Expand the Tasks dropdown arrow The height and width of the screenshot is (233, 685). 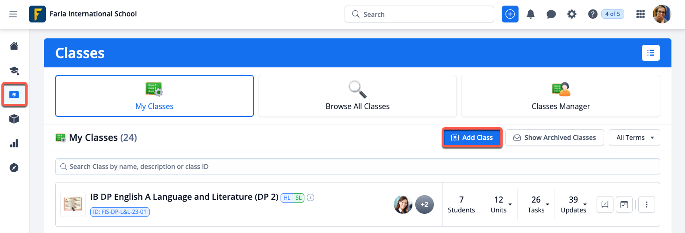point(547,204)
